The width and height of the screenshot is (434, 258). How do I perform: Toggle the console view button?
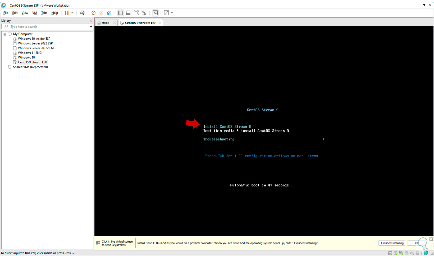(x=155, y=13)
